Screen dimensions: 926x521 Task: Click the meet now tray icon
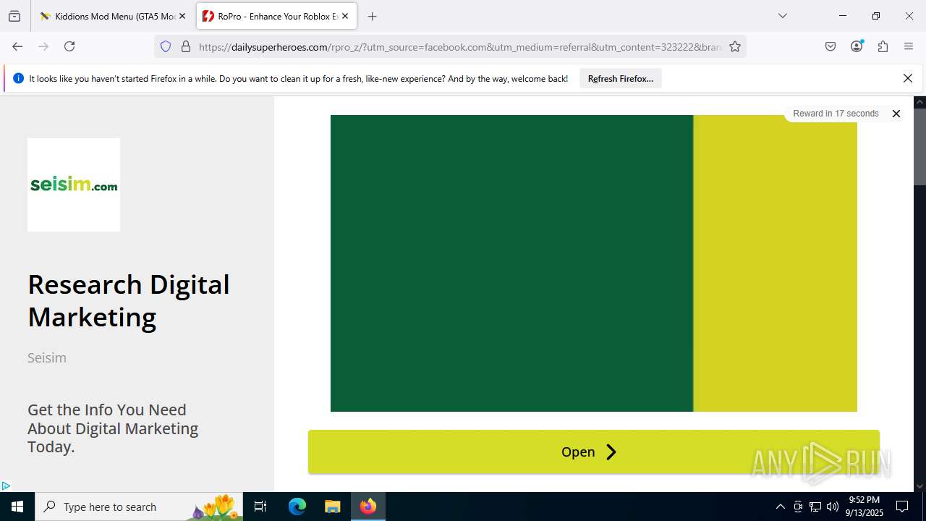798,507
